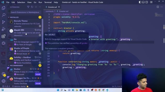This screenshot has height=92, width=165.
Task: Install the Docker extension
Action: pyautogui.click(x=38, y=74)
